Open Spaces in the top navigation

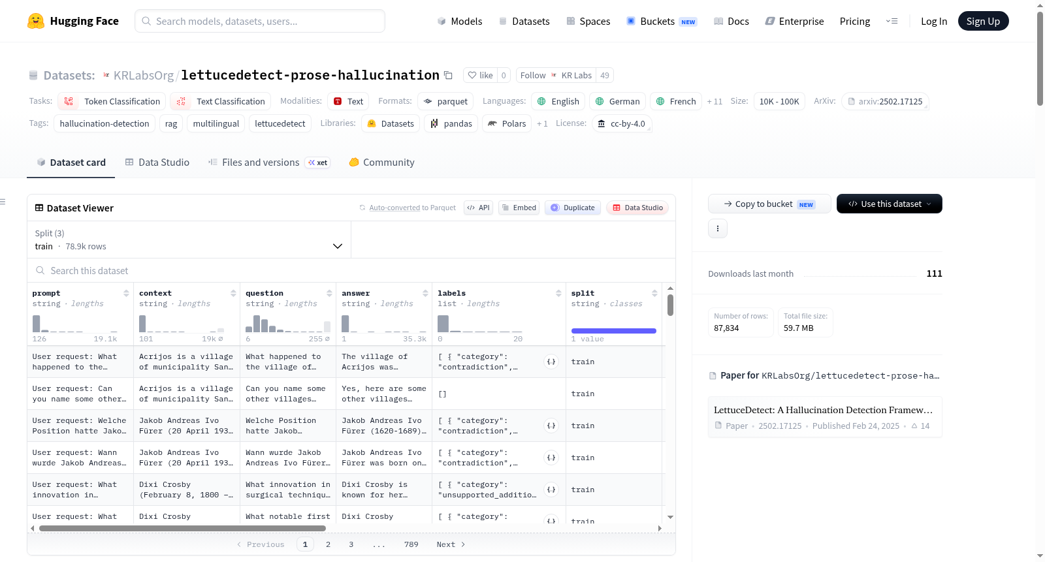pos(588,22)
